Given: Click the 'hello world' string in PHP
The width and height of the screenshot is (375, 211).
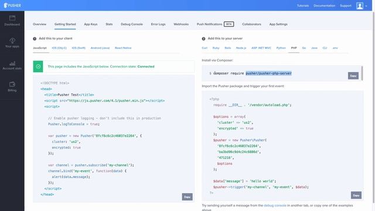Looking at the screenshot, I should click(x=262, y=181).
